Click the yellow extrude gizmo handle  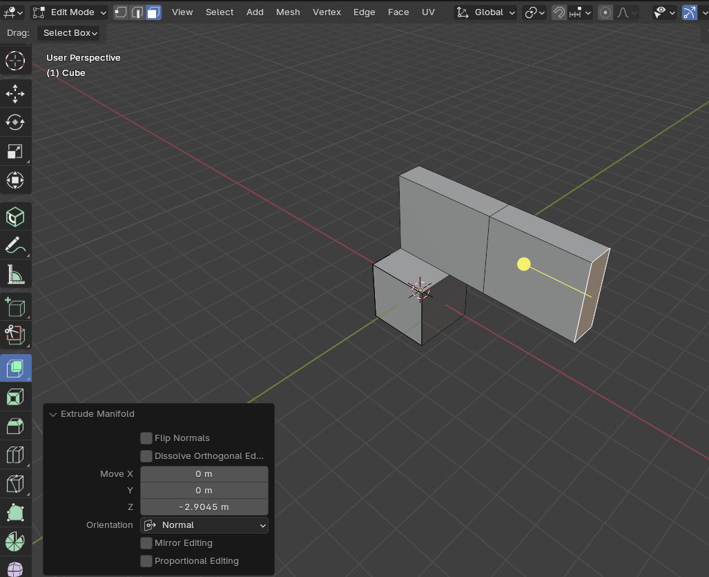(x=523, y=264)
